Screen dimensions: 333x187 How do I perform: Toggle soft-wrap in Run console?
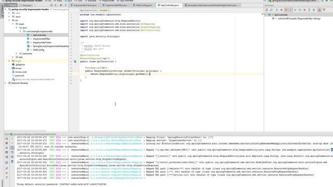(12, 148)
